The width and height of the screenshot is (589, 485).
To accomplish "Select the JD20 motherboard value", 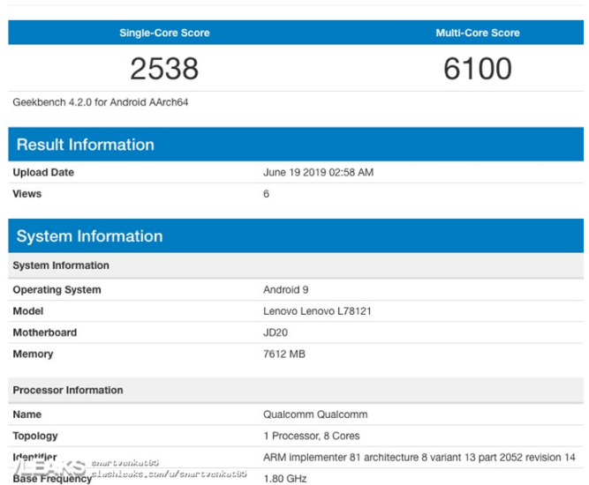I will (276, 332).
